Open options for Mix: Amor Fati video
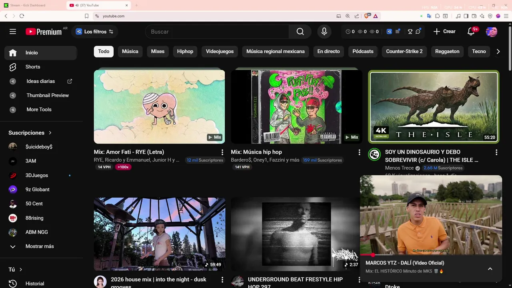The width and height of the screenshot is (512, 288). [x=222, y=152]
